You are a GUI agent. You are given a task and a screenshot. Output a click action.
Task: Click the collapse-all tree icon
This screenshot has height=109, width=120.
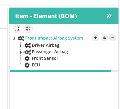[28, 28]
